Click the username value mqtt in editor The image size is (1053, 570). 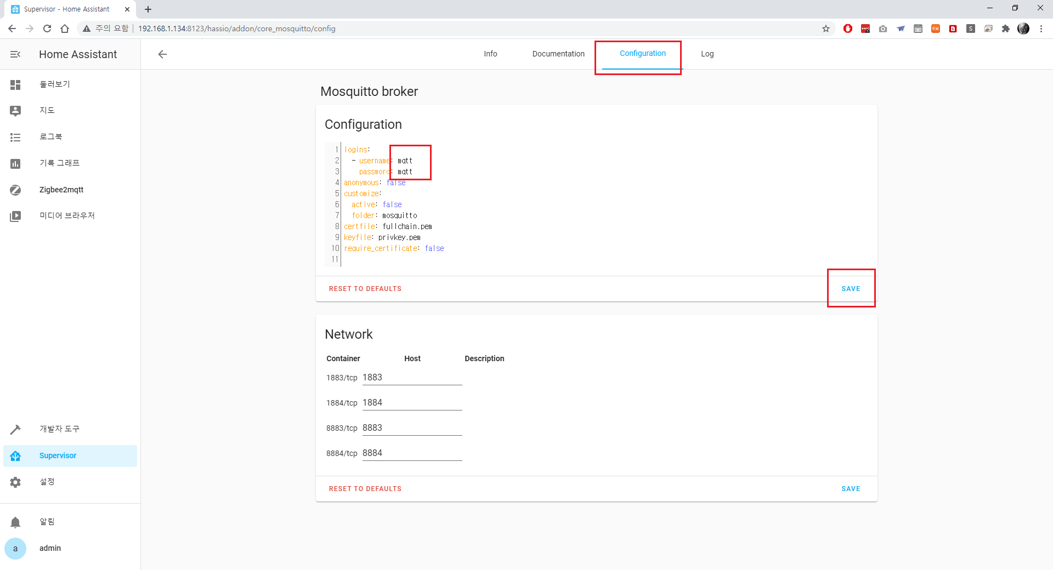pos(405,161)
